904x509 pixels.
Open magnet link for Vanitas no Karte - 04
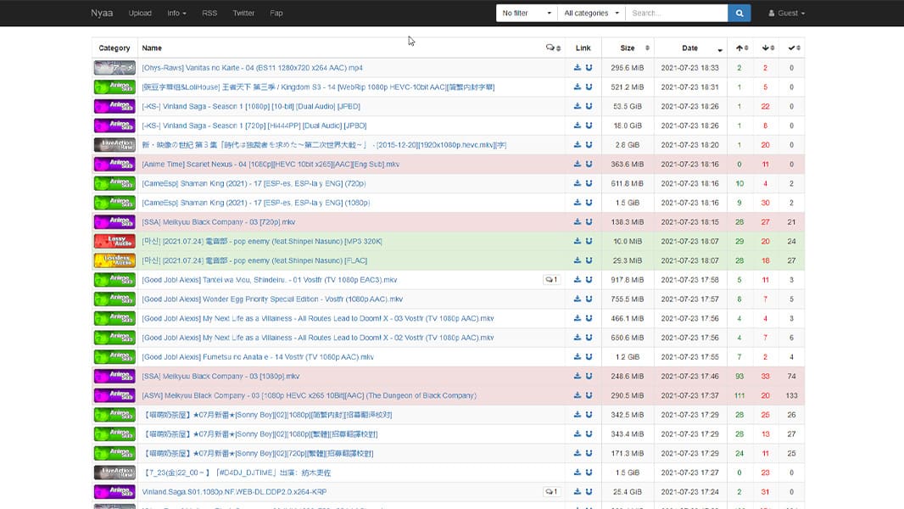[589, 68]
